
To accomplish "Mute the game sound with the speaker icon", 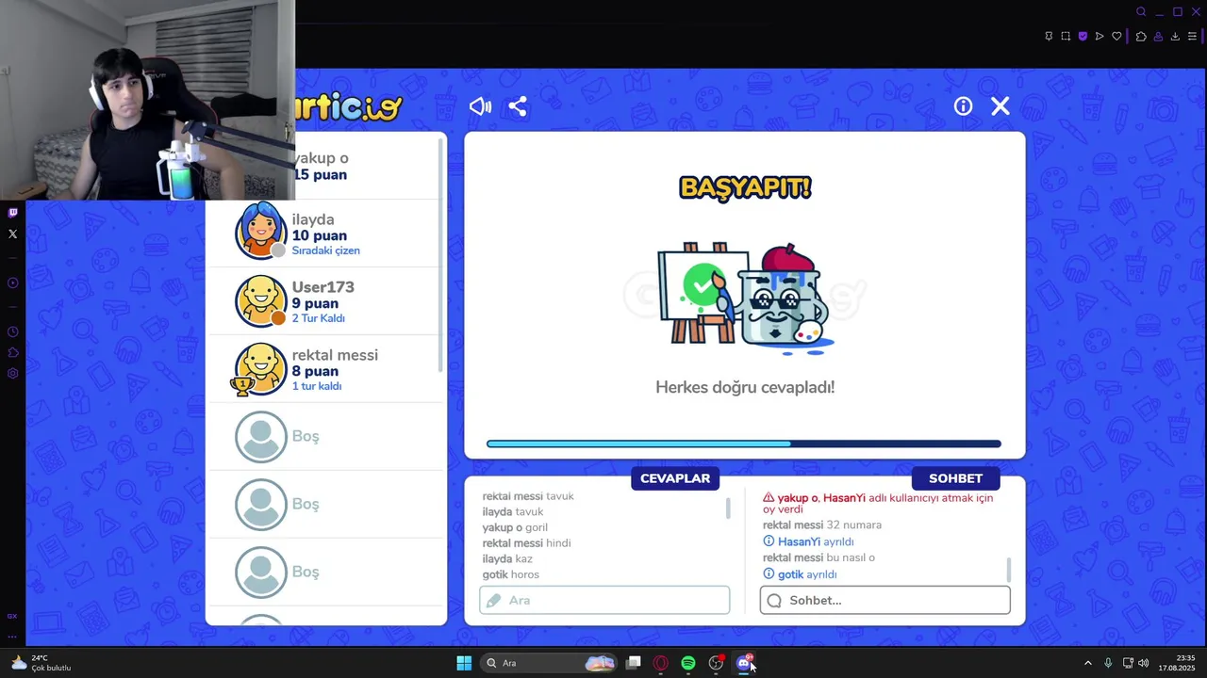I will tap(480, 106).
